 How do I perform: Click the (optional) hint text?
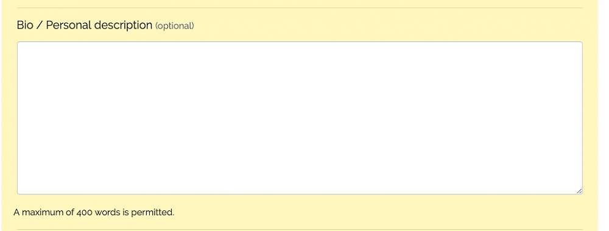coord(174,26)
